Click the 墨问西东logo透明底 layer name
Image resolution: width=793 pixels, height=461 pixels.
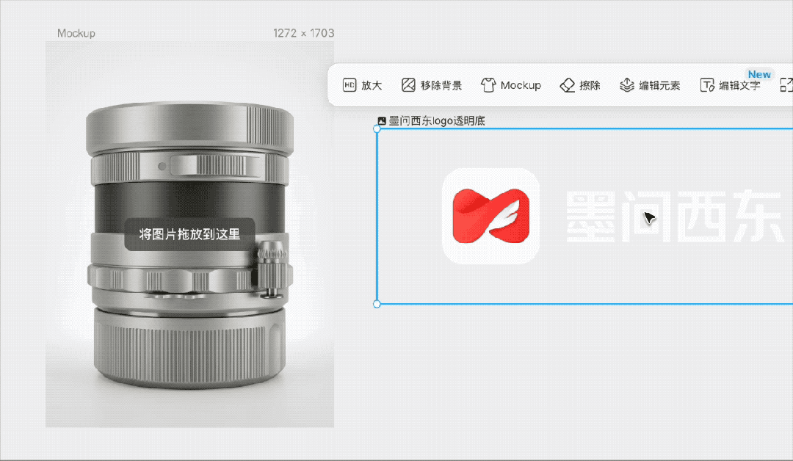click(437, 120)
